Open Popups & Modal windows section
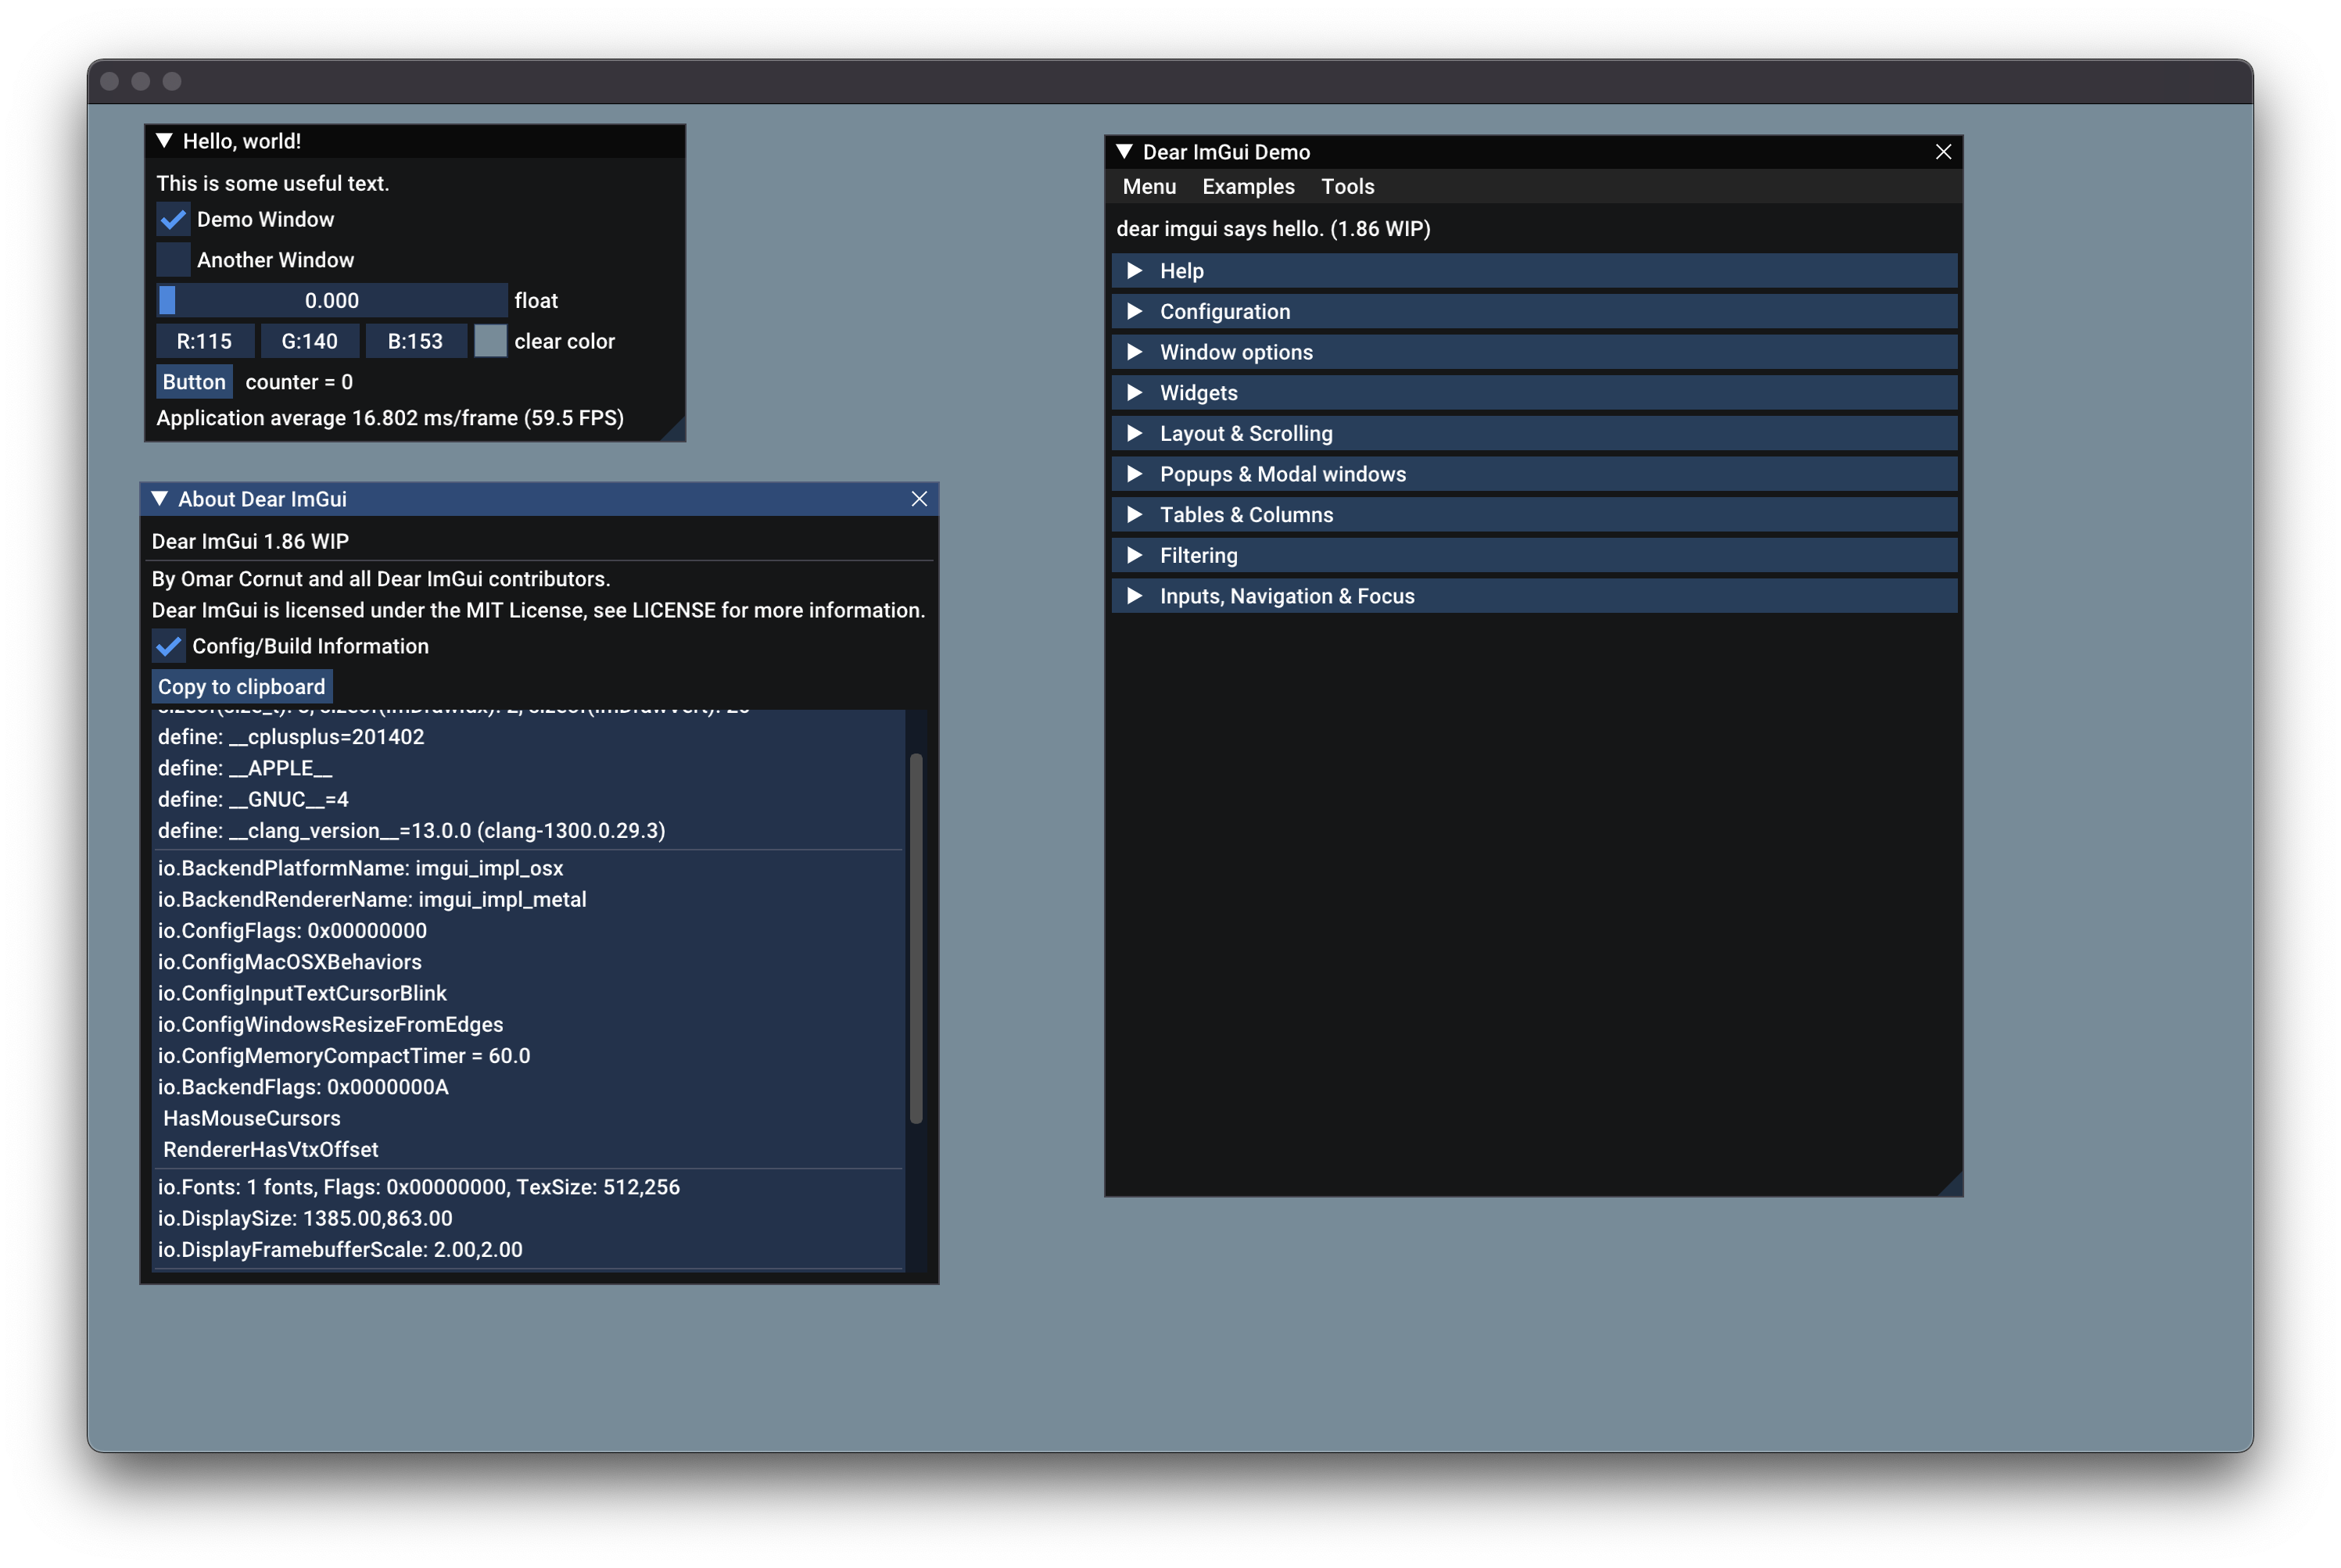2341x1568 pixels. pyautogui.click(x=1282, y=474)
